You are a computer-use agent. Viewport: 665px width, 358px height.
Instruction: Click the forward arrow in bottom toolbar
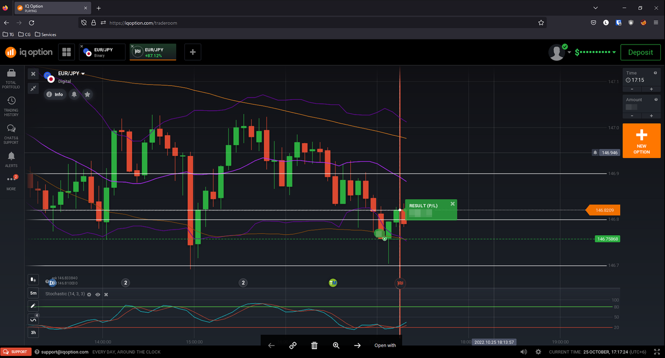coord(357,346)
